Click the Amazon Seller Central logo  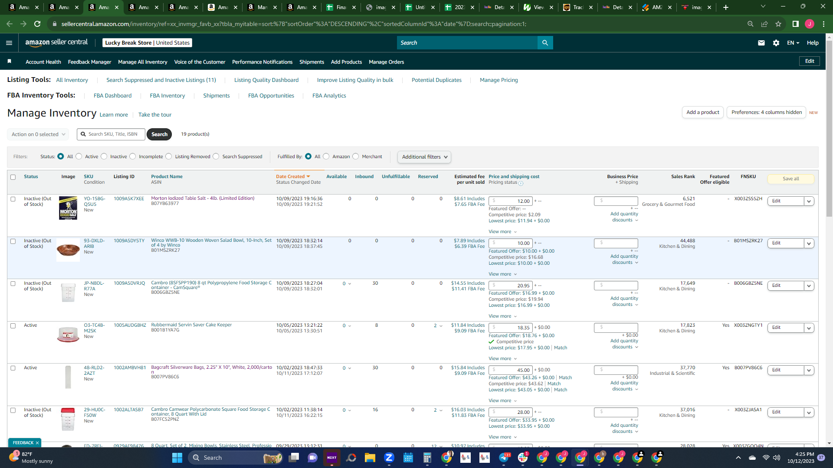coord(56,42)
